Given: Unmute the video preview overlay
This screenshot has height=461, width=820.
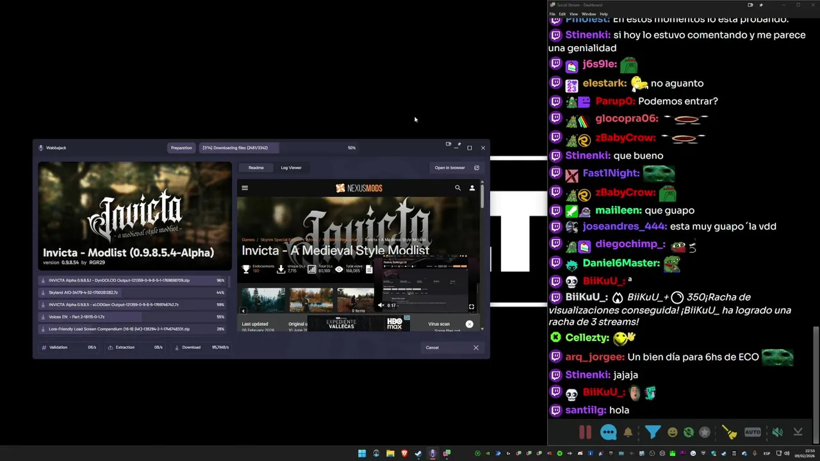Looking at the screenshot, I should pos(381,305).
